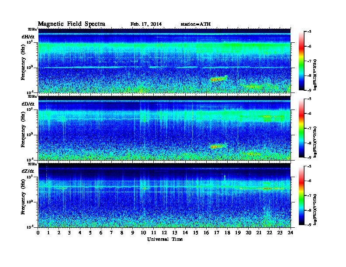Click the 10⁻¹ frequency tick of dZ/dt panel
Viewport: 346px width, 267px height.
pos(30,227)
